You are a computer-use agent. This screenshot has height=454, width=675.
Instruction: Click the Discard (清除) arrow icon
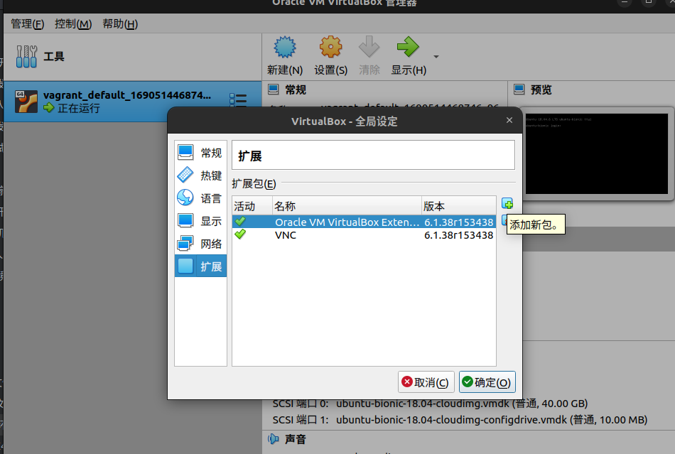pos(369,48)
